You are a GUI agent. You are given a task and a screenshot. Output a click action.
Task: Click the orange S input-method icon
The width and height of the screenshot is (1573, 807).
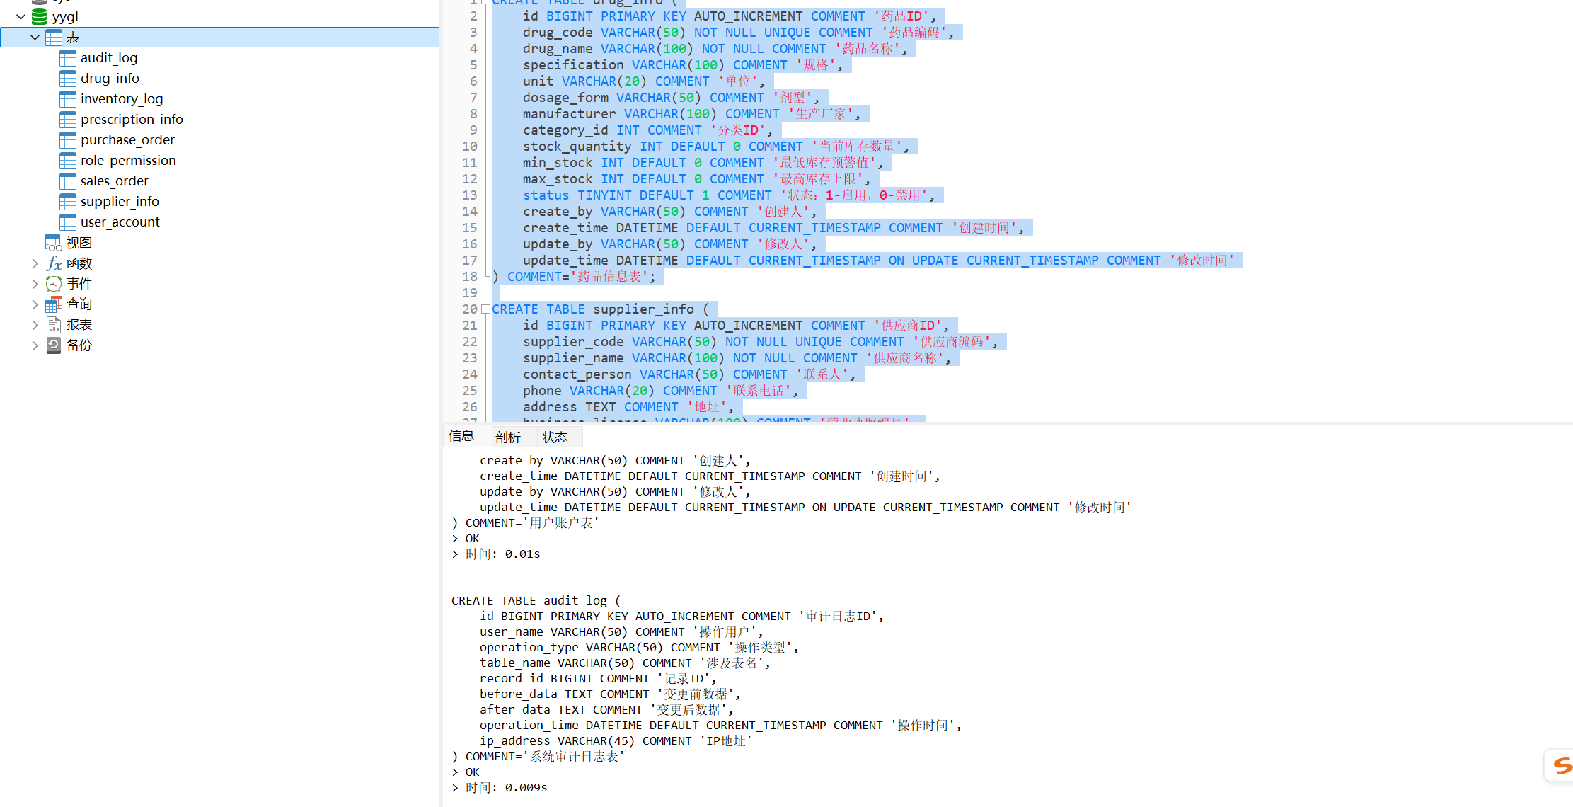[1562, 765]
